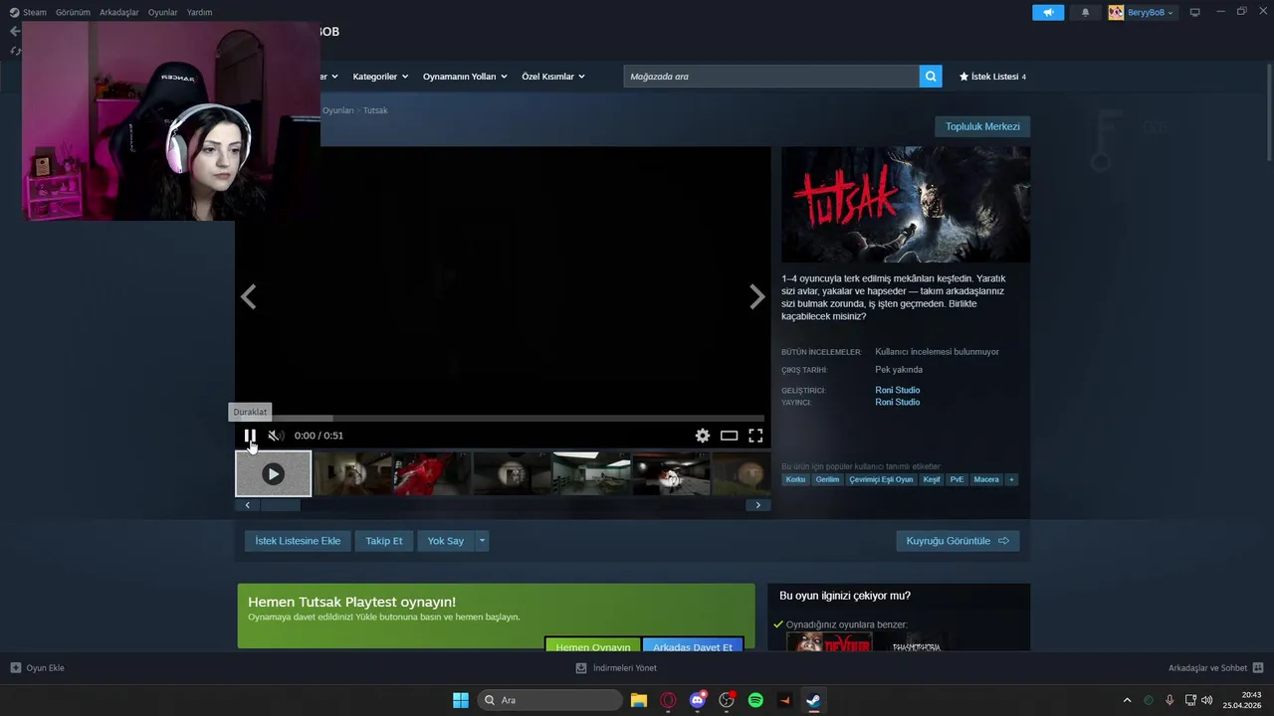Open Arkadaşlar ve Sohbet panel
Viewport: 1274px width, 716px height.
pyautogui.click(x=1215, y=668)
